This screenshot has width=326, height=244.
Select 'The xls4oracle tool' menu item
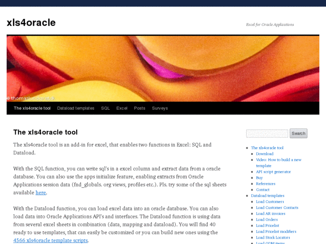point(32,108)
